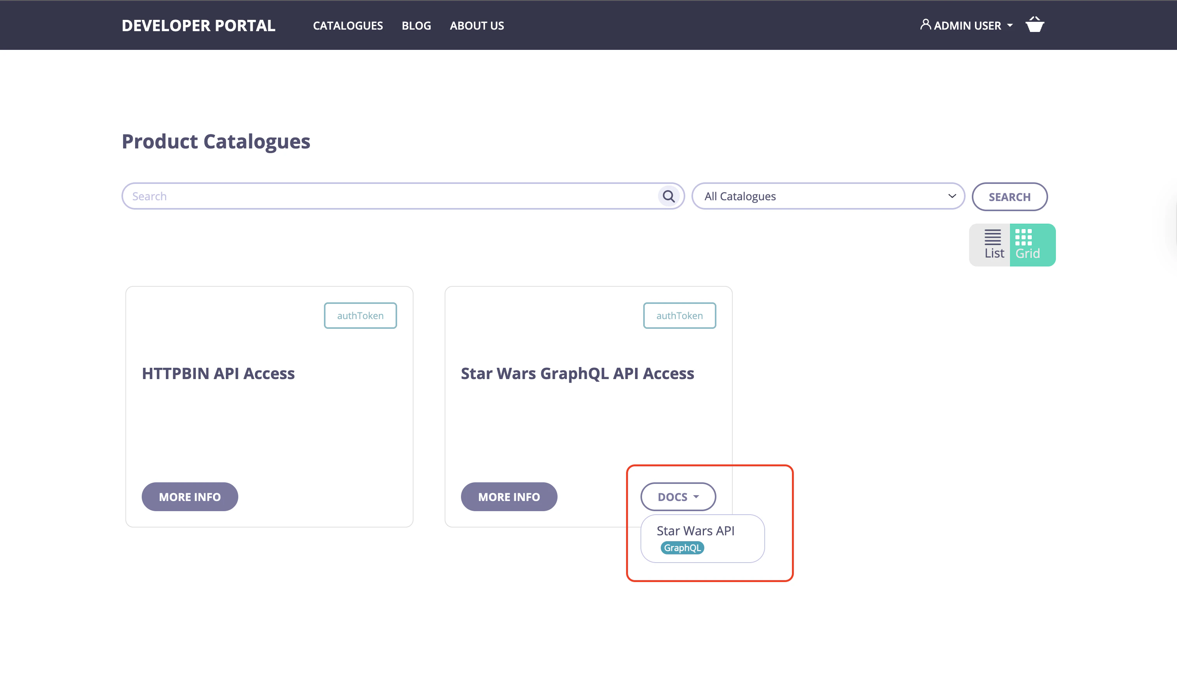Image resolution: width=1177 pixels, height=674 pixels.
Task: Open Star Wars API documentation link
Action: [695, 531]
